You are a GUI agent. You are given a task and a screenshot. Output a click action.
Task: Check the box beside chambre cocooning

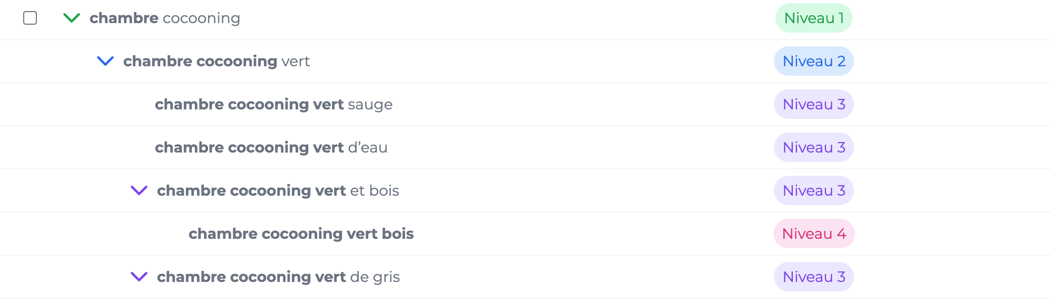point(30,18)
